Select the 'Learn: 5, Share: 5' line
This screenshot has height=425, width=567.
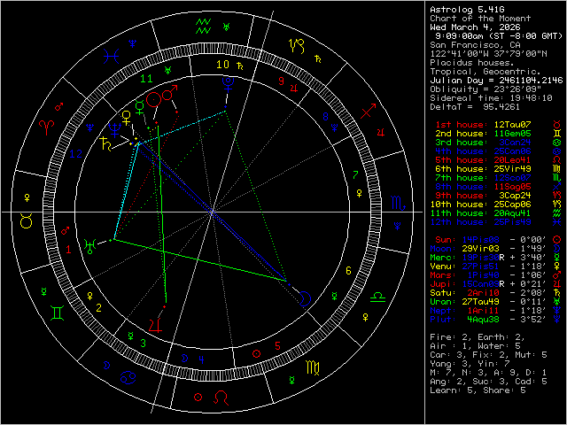[478, 390]
